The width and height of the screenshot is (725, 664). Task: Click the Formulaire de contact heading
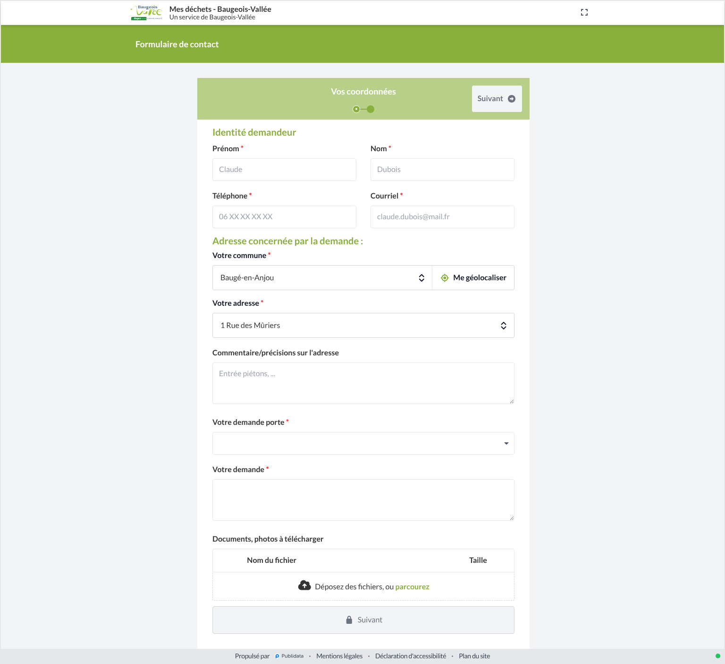tap(177, 44)
